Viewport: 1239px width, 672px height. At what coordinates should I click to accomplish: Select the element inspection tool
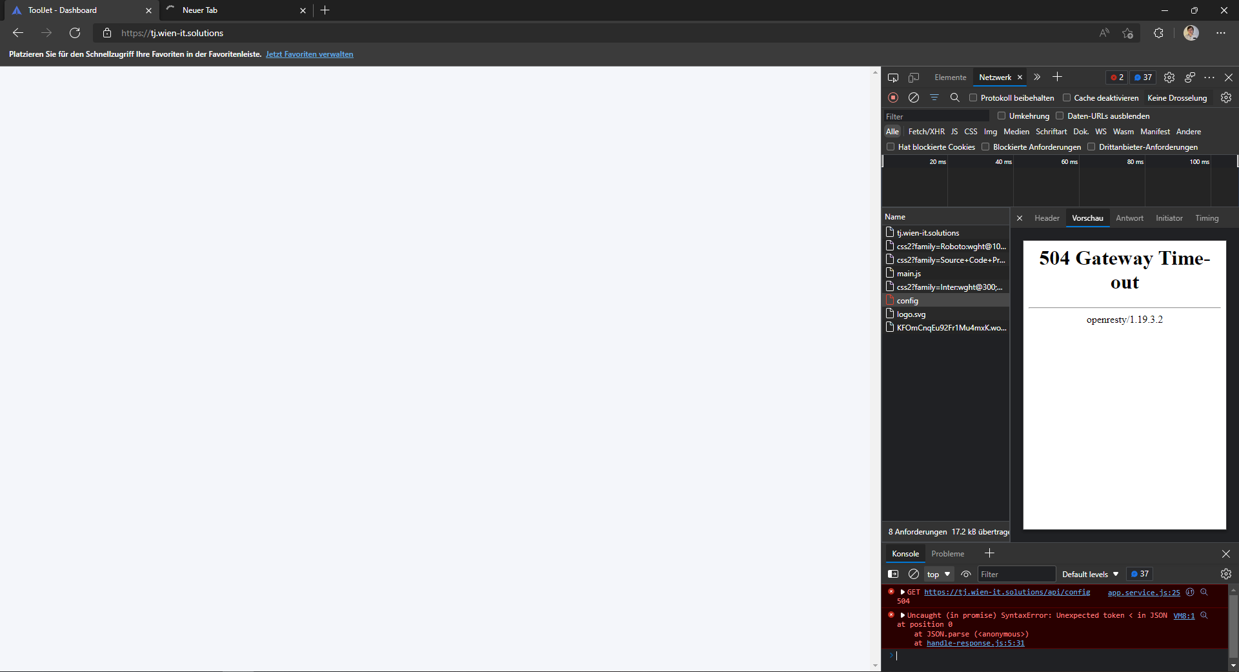point(893,77)
